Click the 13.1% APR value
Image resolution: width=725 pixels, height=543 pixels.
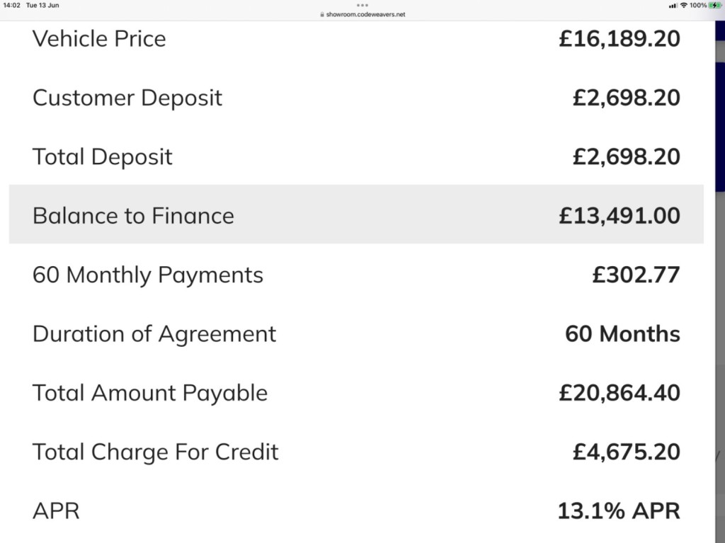[x=619, y=511]
